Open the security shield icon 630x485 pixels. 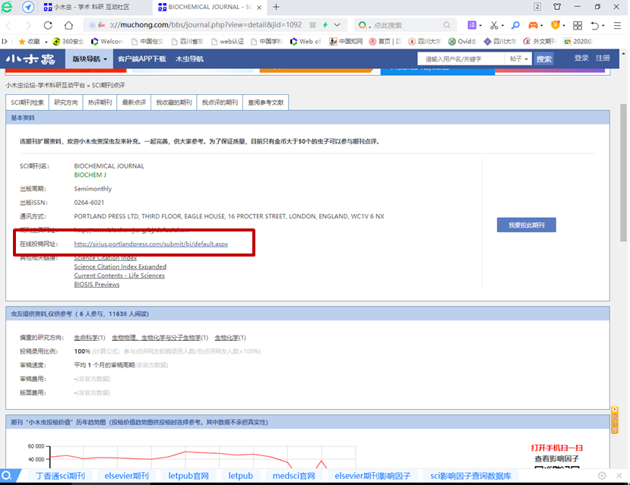pos(556,25)
